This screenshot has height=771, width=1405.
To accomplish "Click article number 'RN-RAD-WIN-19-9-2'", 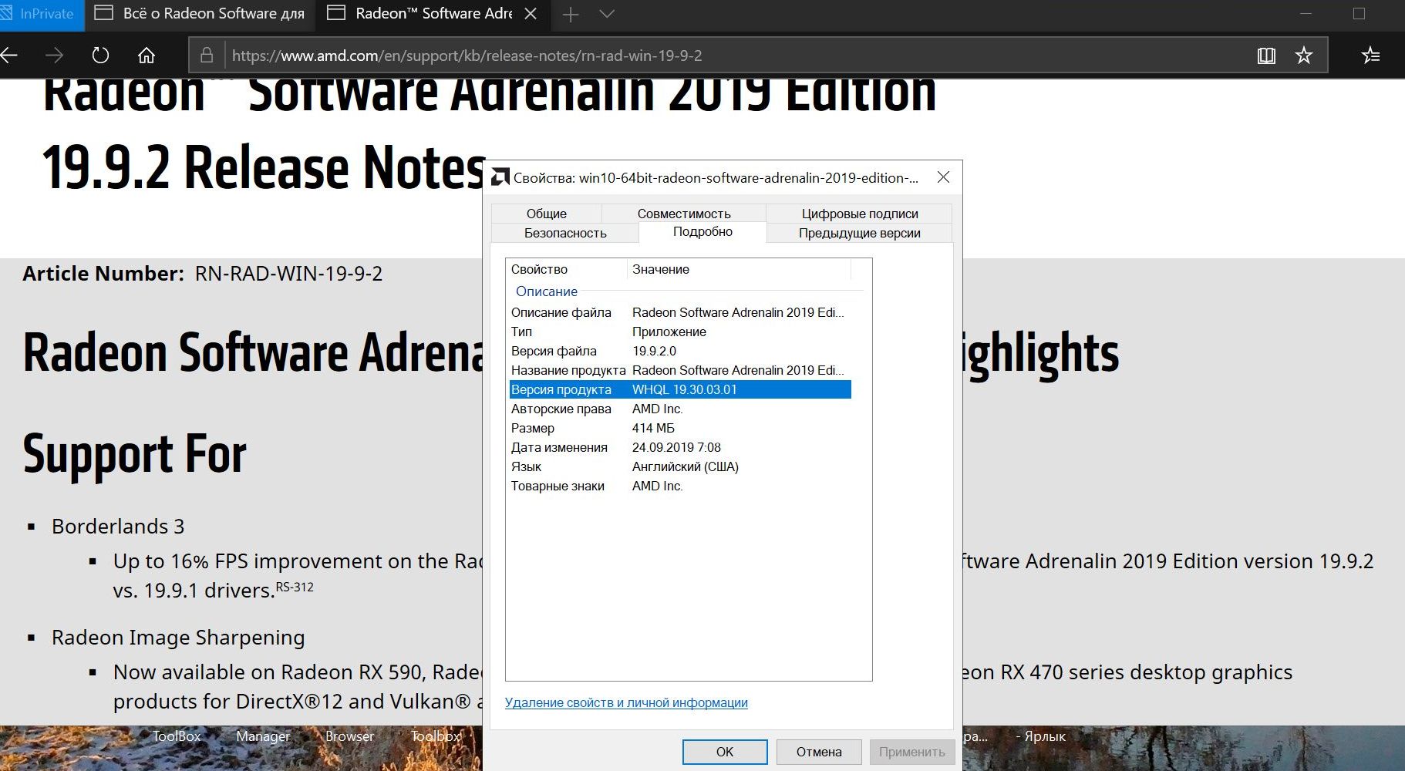I will tap(288, 274).
